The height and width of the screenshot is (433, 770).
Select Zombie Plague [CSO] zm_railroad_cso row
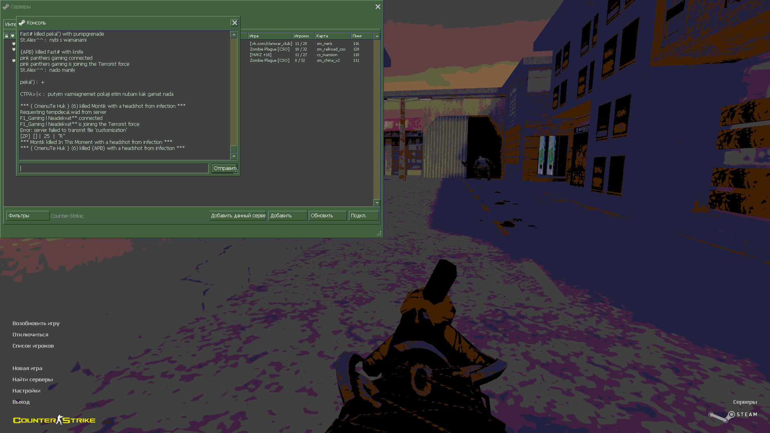(307, 49)
